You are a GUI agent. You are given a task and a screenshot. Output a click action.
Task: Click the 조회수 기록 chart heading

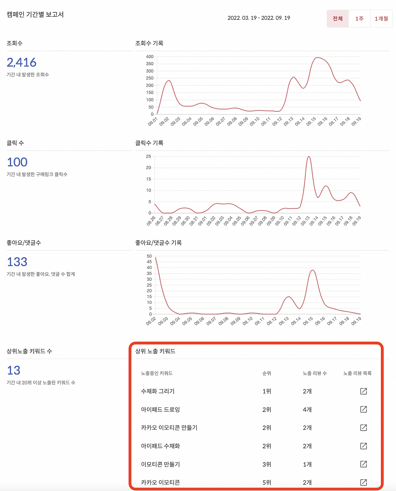[149, 43]
